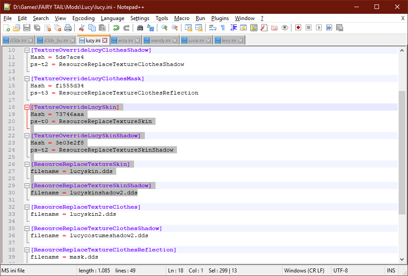Collapse the ResourceReplaceTextureSkinShadow fold marker
This screenshot has height=276, width=408.
coord(27,185)
